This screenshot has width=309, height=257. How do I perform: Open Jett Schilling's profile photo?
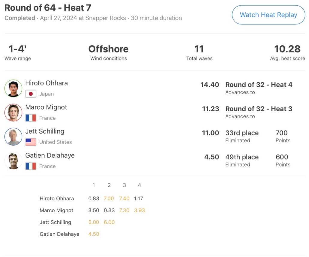[13, 137]
